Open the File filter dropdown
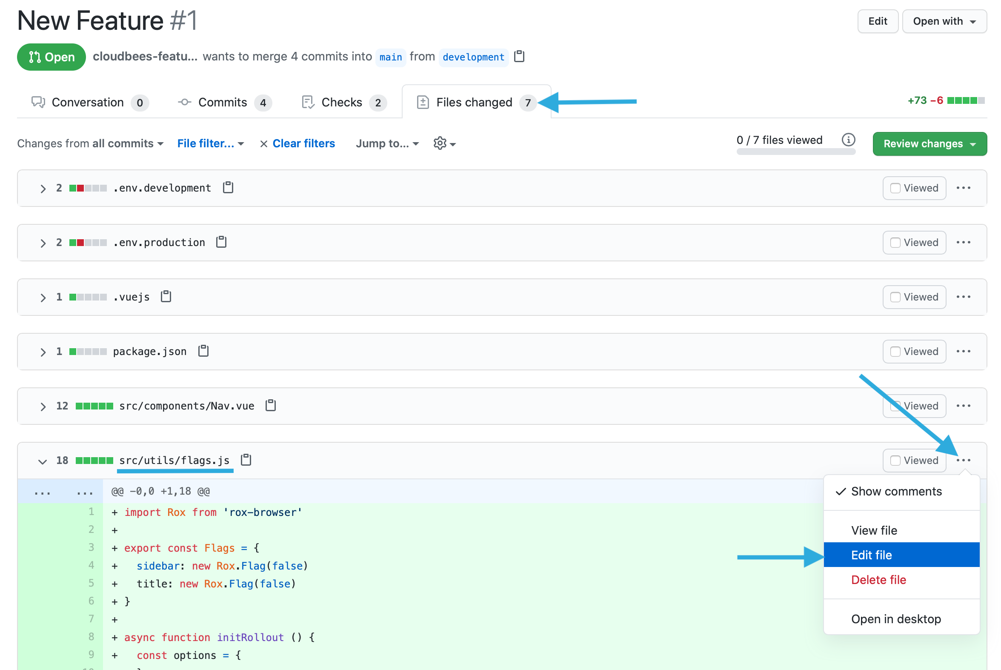1001x670 pixels. click(212, 143)
